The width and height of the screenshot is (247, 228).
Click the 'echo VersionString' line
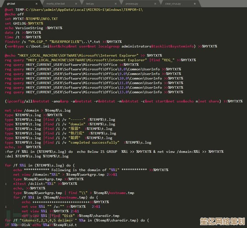pyautogui.click(x=34, y=28)
